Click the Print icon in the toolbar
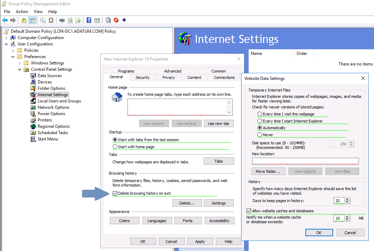374x251 pixels. [61, 20]
